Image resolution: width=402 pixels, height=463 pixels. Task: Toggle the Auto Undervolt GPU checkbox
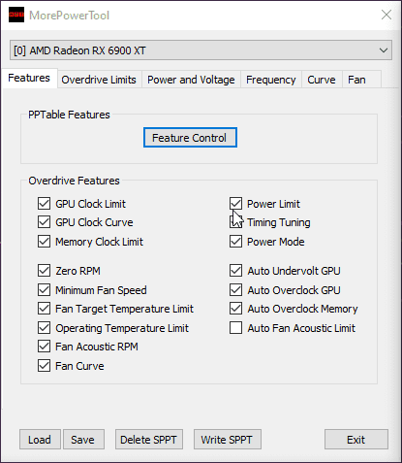pos(235,271)
